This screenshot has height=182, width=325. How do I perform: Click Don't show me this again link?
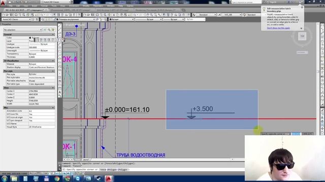coord(278,28)
